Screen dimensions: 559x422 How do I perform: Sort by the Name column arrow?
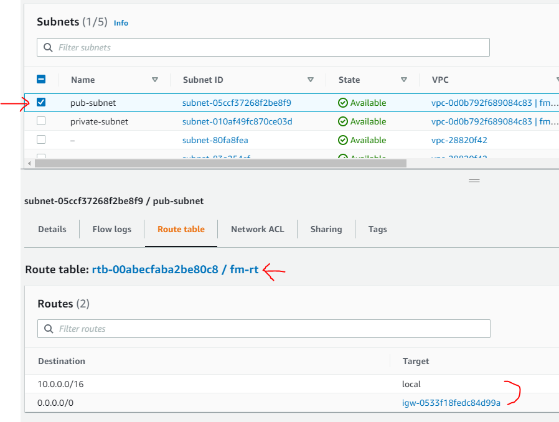click(x=155, y=80)
